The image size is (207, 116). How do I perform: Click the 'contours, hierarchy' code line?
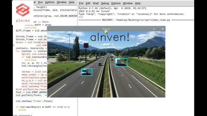31,48
